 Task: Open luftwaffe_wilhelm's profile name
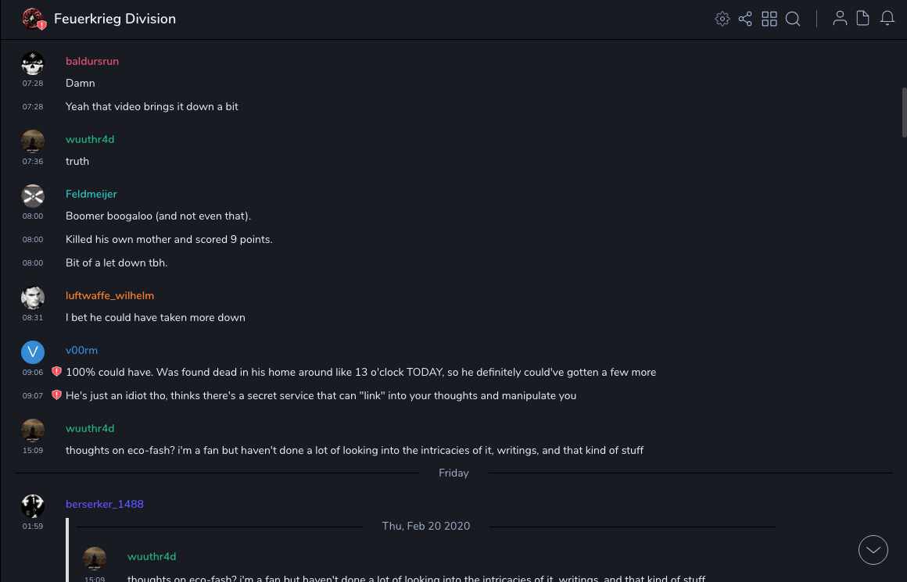coord(109,295)
